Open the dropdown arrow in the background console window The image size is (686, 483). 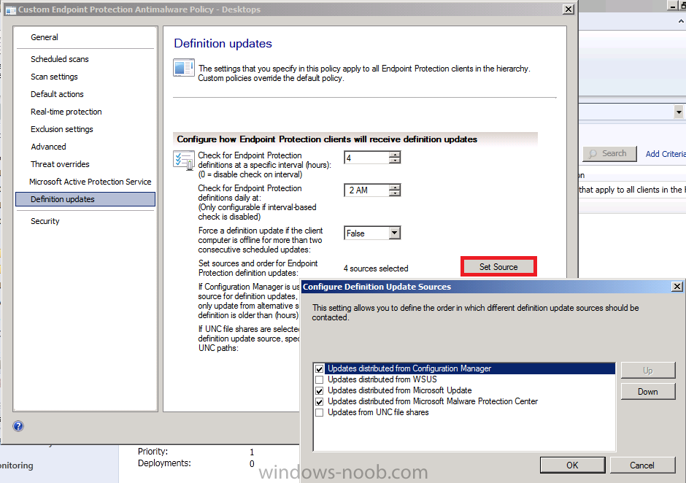679,112
